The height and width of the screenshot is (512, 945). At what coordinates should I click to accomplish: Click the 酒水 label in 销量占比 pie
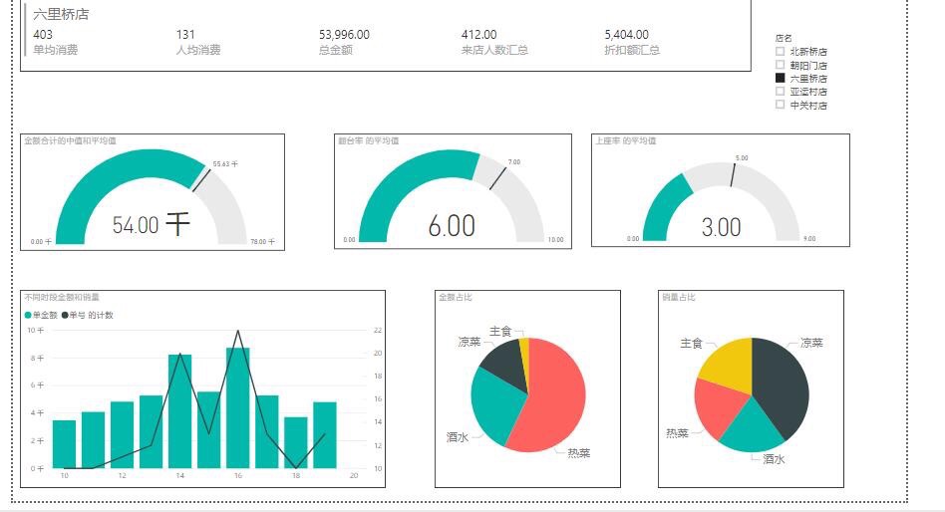[x=774, y=459]
